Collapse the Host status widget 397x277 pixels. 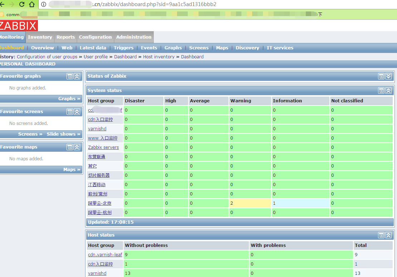tap(388, 235)
